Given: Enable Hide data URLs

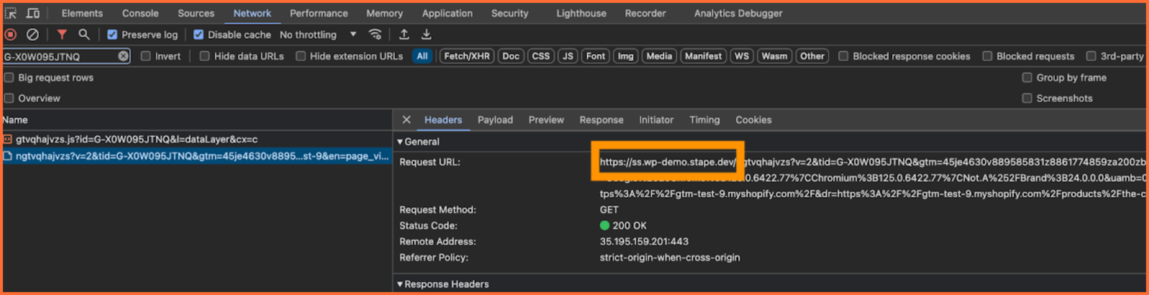Looking at the screenshot, I should point(204,56).
